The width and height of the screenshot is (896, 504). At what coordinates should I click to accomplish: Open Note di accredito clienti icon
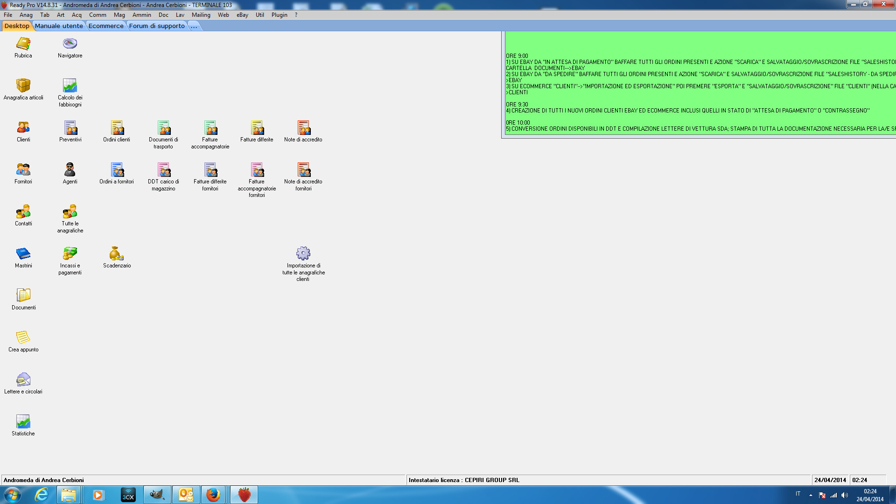pyautogui.click(x=303, y=128)
